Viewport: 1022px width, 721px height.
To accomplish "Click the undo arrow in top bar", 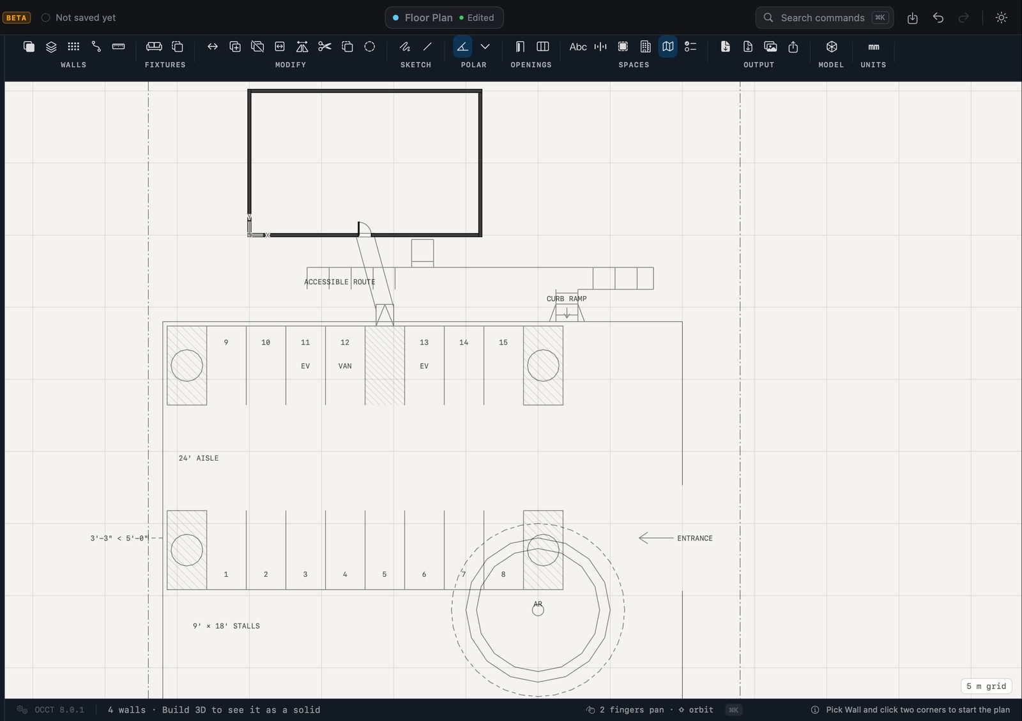I will 938,18.
